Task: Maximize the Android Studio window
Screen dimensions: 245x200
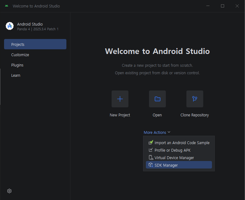Action: 223,6
